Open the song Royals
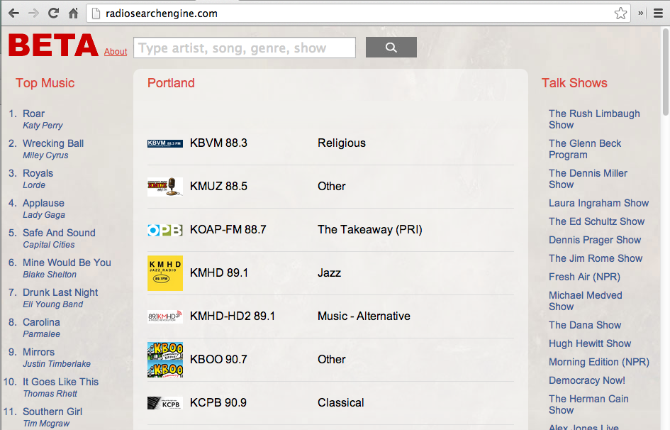The height and width of the screenshot is (430, 670). click(38, 174)
